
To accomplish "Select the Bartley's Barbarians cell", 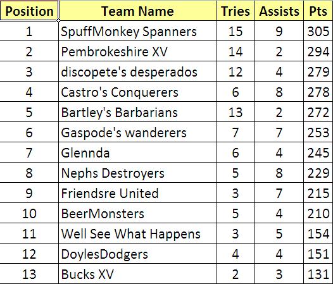I will click(137, 112).
